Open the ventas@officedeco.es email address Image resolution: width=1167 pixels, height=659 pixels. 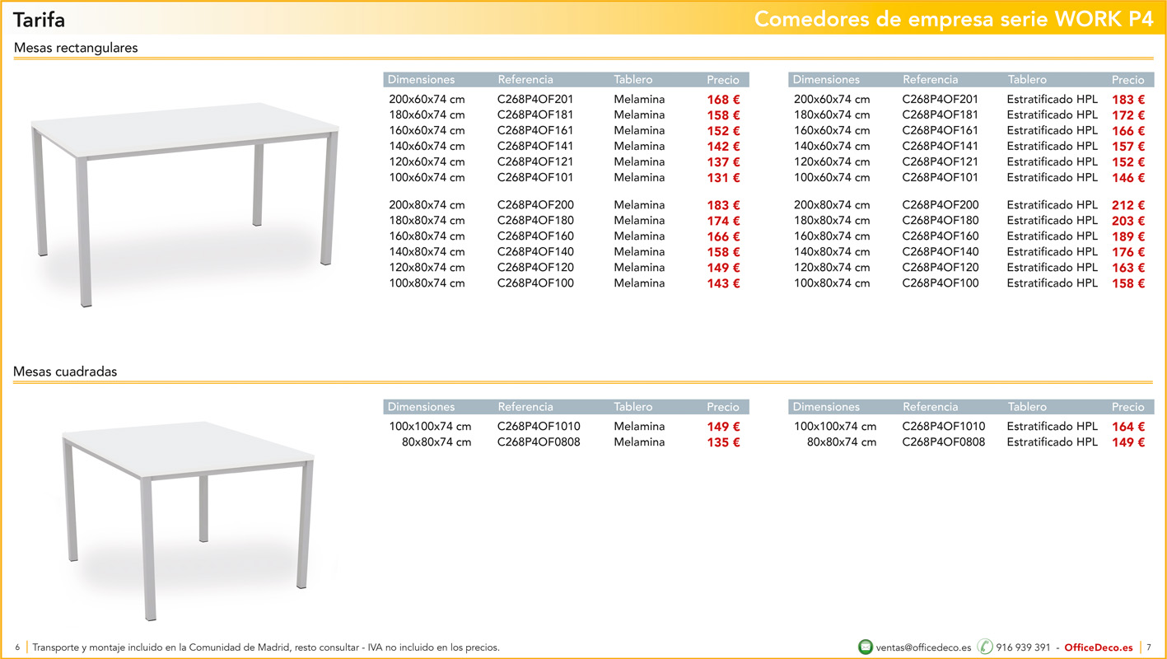click(923, 647)
